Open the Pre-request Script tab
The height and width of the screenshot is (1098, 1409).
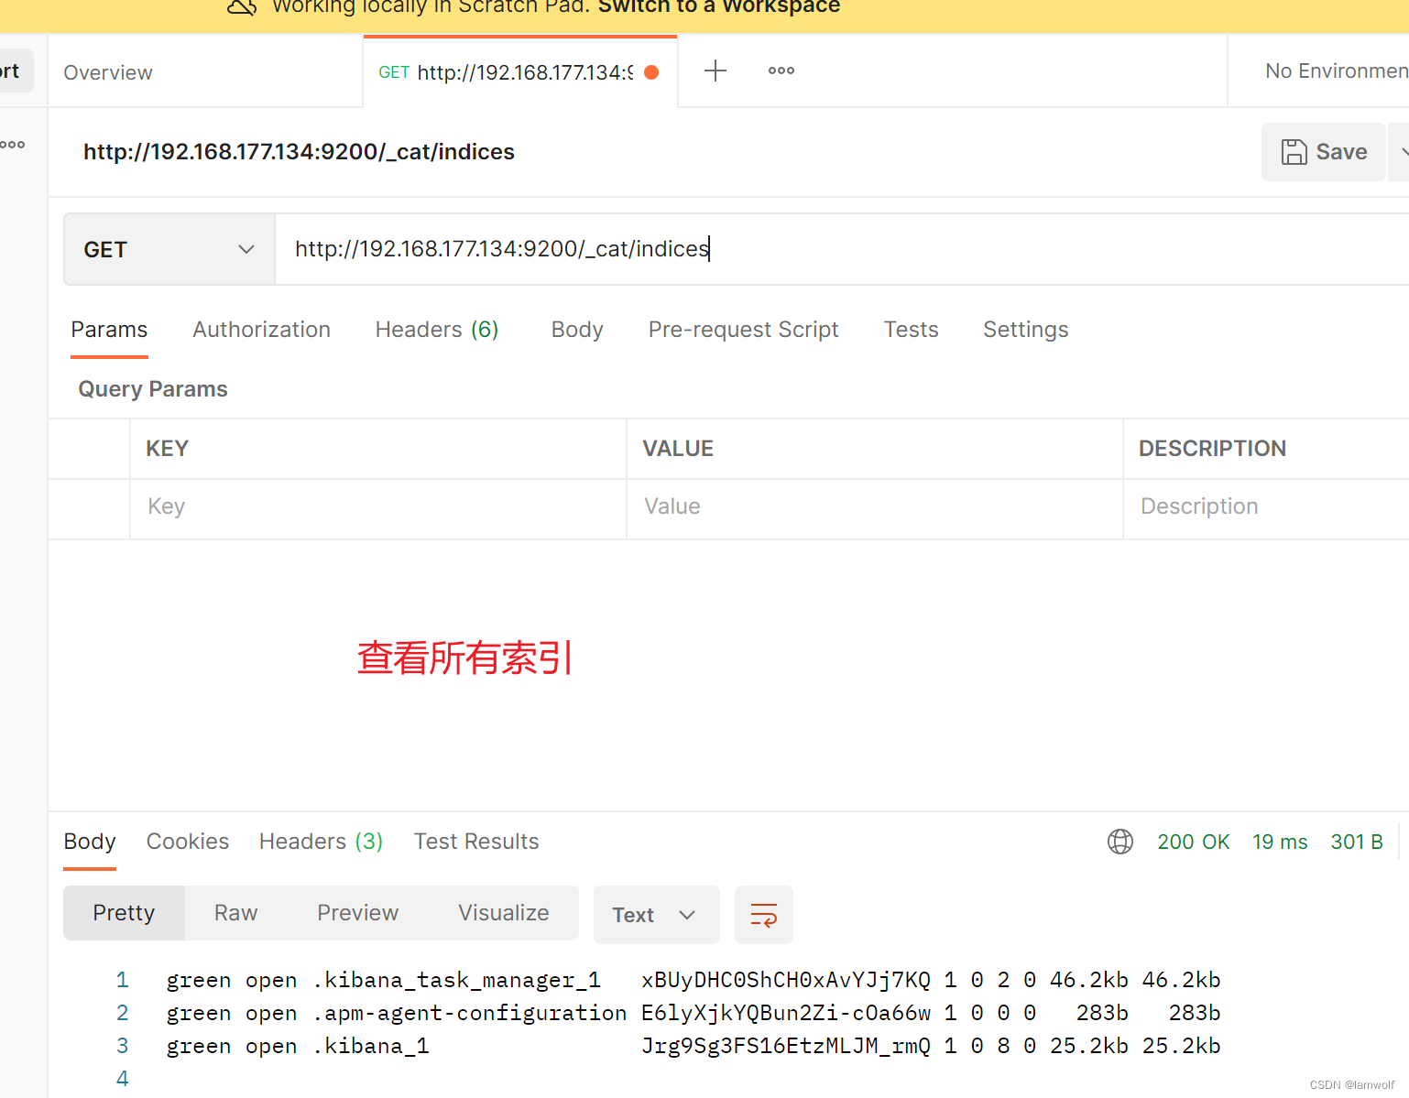[x=743, y=330]
